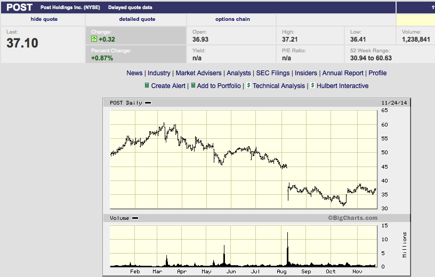This screenshot has width=435, height=277.
Task: Click the Jun month label on axis
Action: (231, 272)
